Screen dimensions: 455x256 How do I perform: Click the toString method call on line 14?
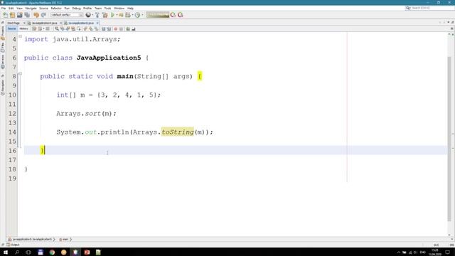pyautogui.click(x=178, y=132)
